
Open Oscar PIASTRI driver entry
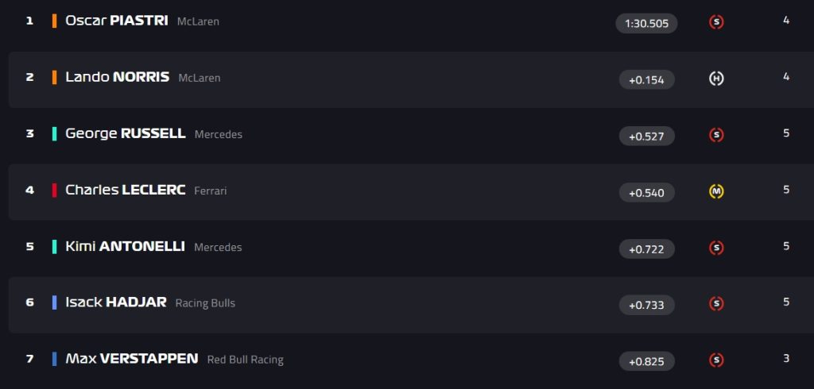point(116,21)
